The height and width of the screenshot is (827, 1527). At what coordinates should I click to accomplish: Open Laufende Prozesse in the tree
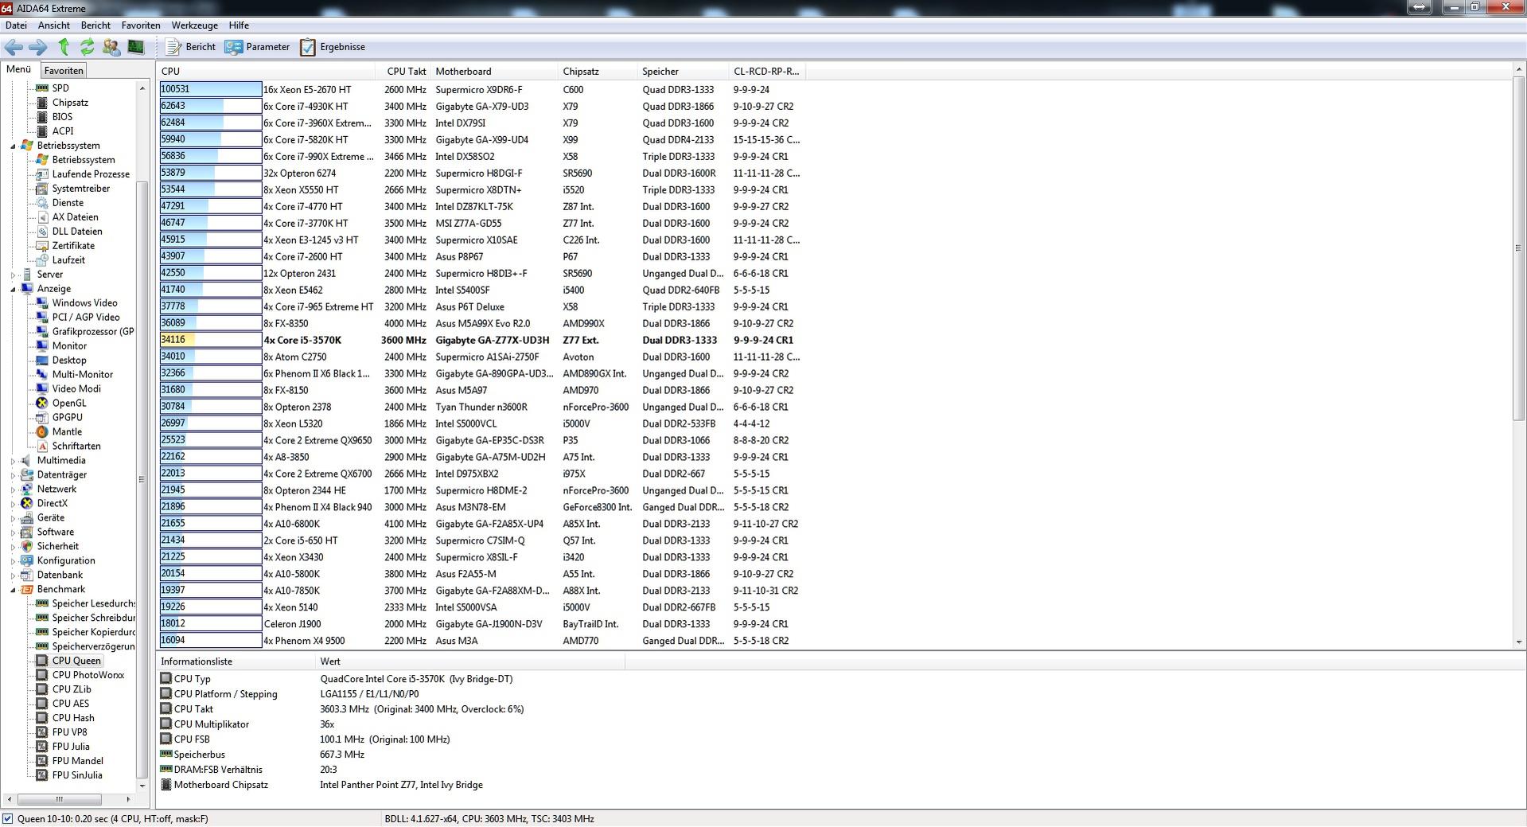click(x=91, y=174)
